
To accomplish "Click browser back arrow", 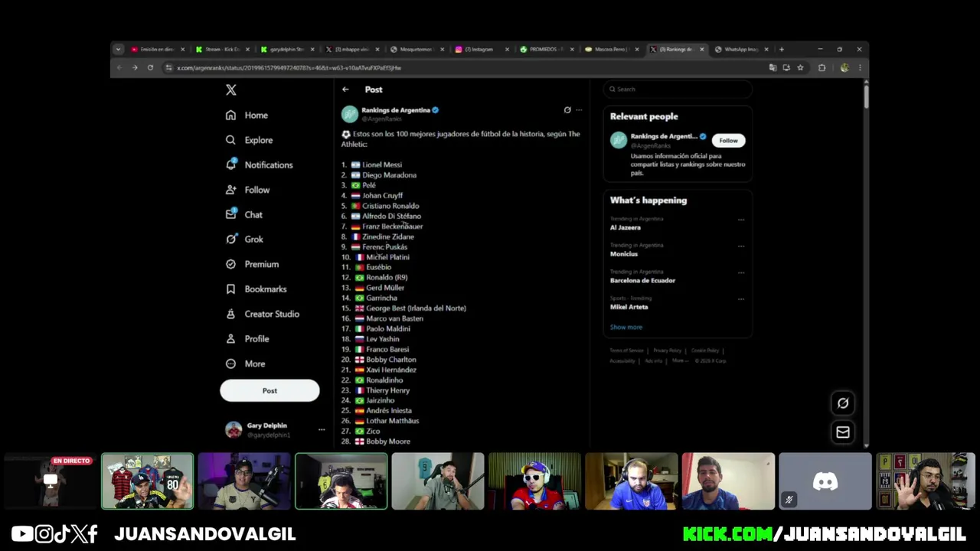I will point(119,68).
